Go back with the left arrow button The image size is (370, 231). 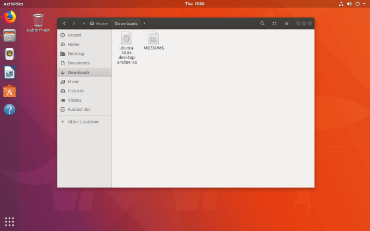(x=64, y=23)
